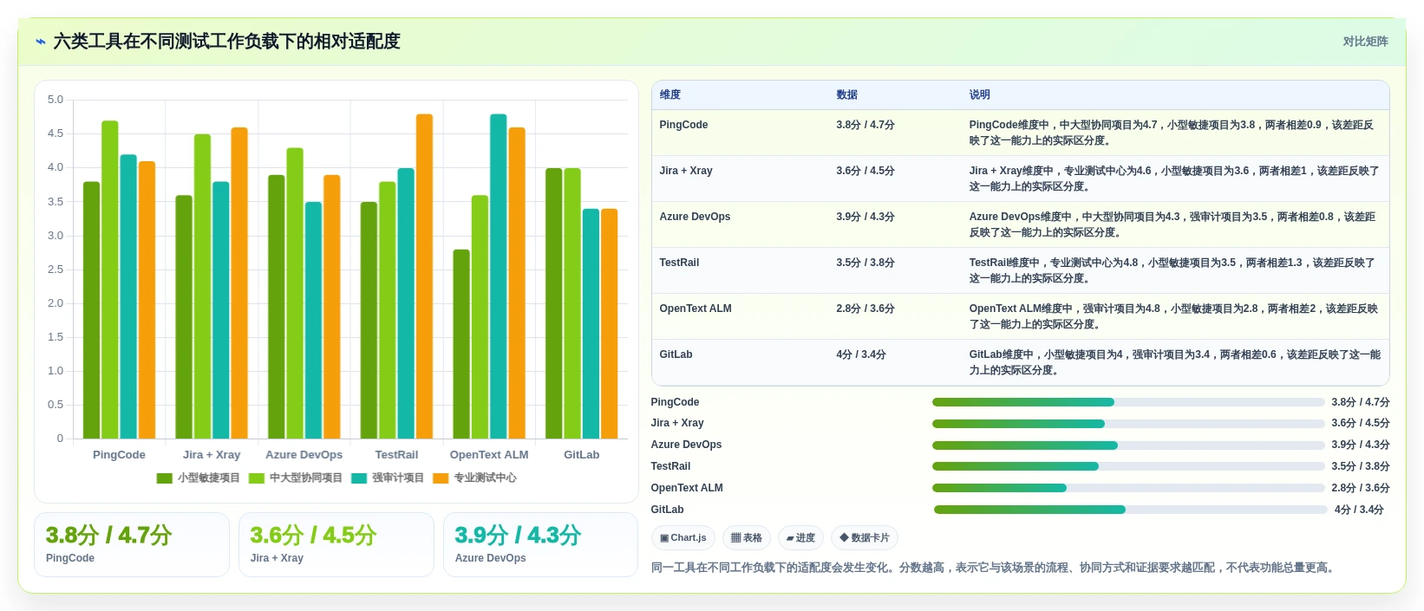
Task: Click the chart title 六类工具在不同测试工作负载下的相对适配度
Action: 227,42
